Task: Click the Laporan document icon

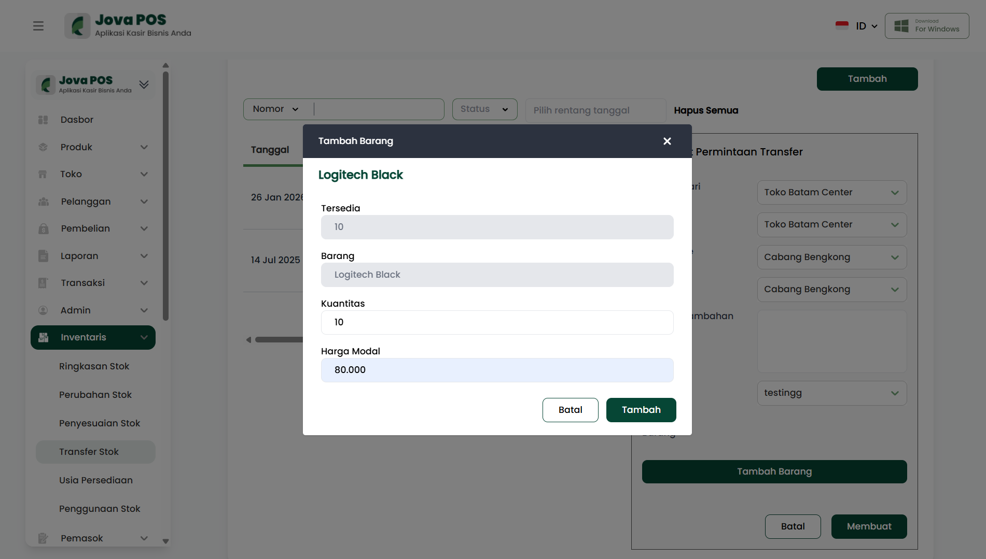Action: pos(43,256)
